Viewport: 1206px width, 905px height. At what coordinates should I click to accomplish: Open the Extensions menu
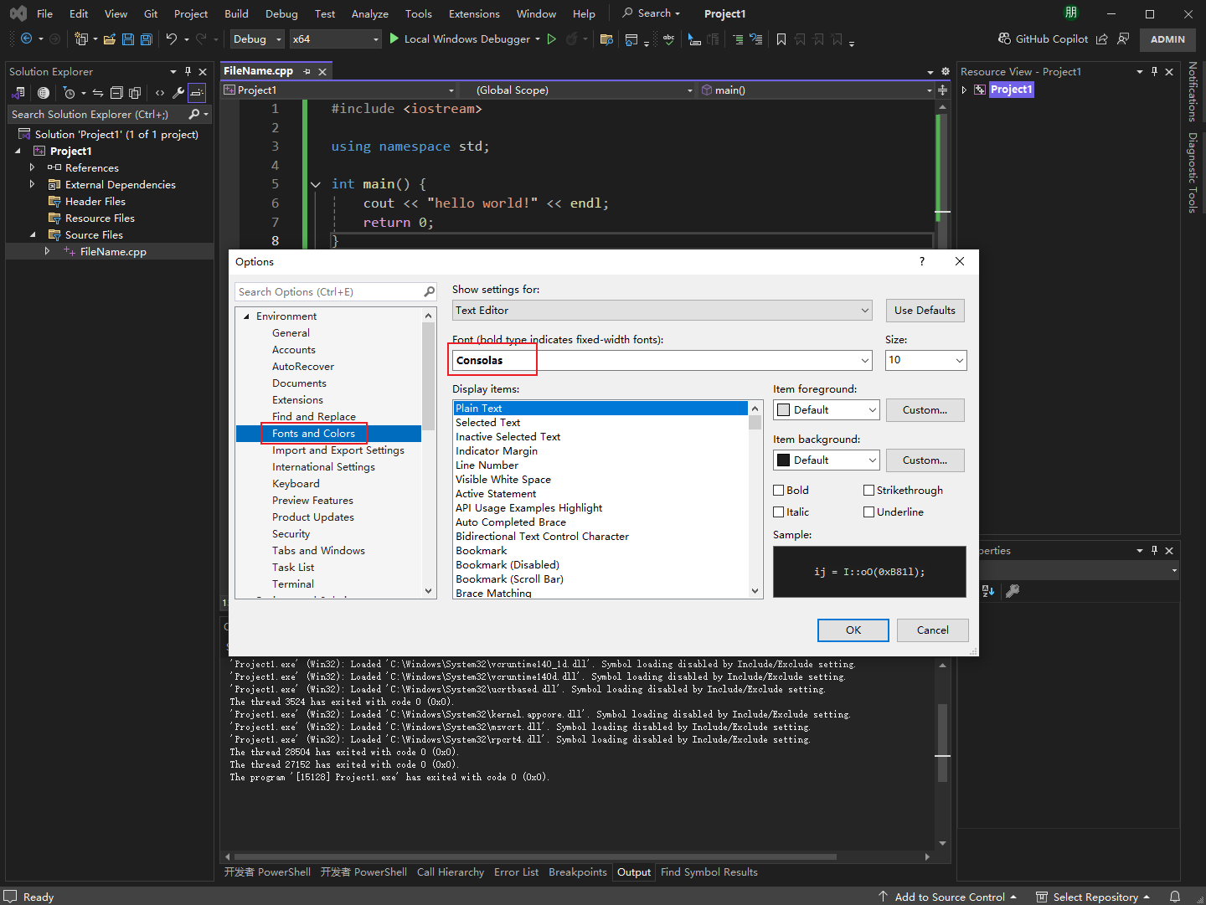pos(473,13)
